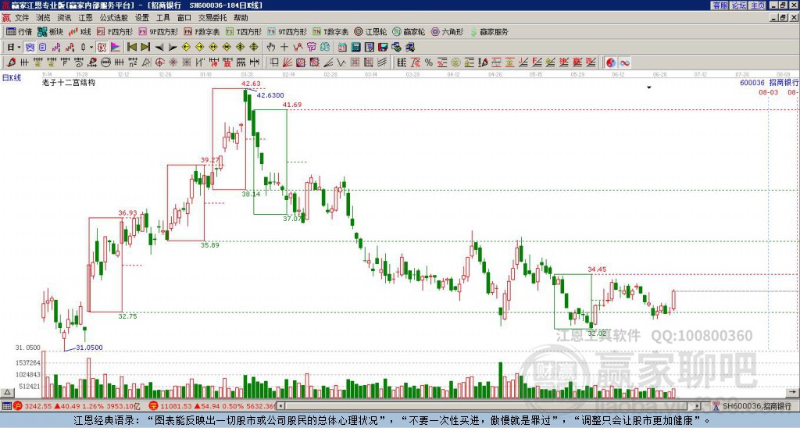
Task: Open the 资讯 menu
Action: [x=64, y=18]
